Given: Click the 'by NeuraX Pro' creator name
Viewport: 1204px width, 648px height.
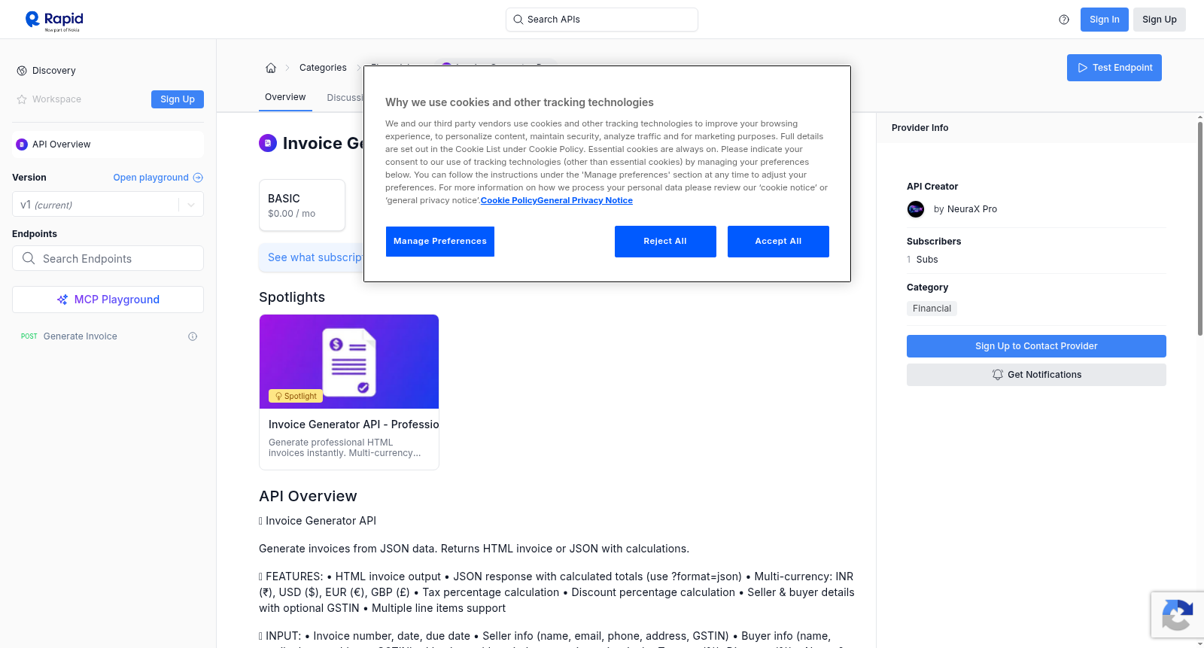Looking at the screenshot, I should coord(965,209).
